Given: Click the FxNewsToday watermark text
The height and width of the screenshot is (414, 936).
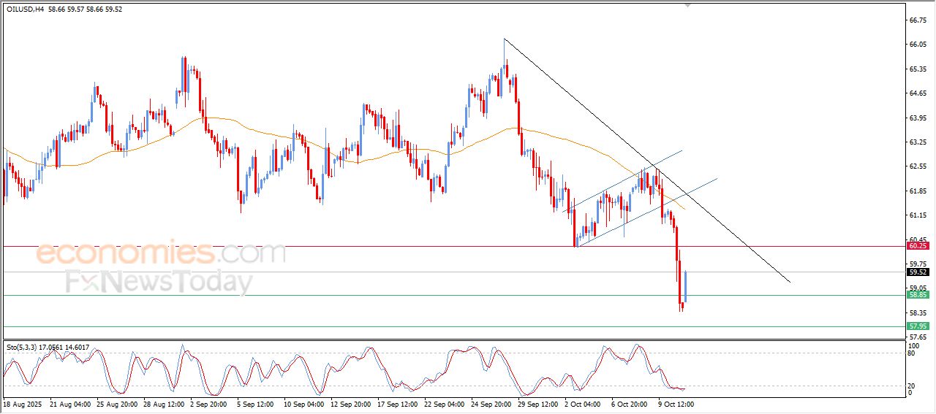Looking at the screenshot, I should click(x=159, y=282).
